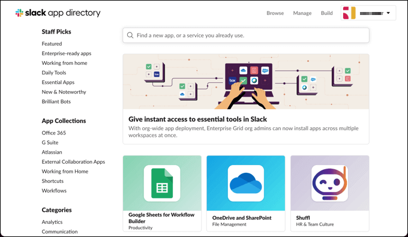Open the essential tools banner illustration
Viewport: 408px width, 237px height.
point(246,82)
